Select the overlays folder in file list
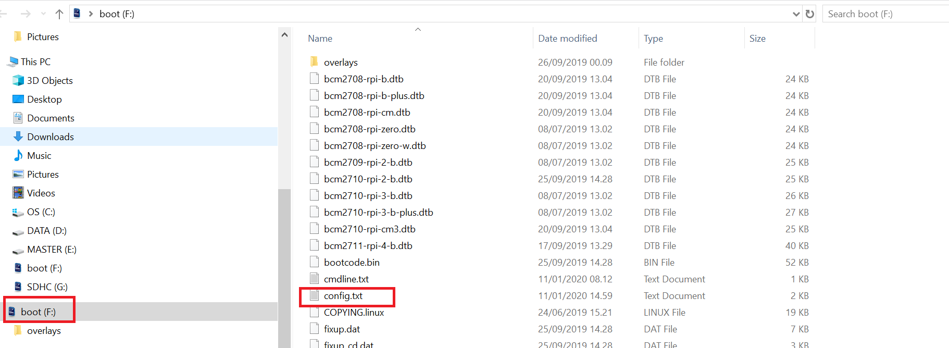The image size is (949, 348). click(341, 63)
